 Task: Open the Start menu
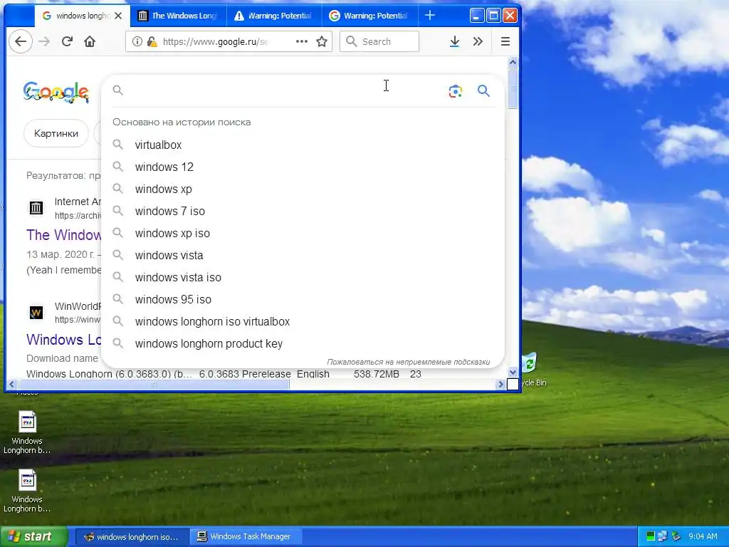33,537
